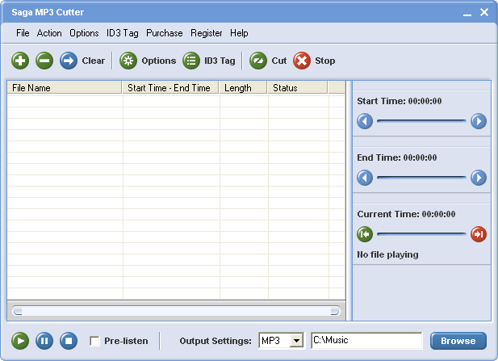Viewport: 498px width, 361px height.
Task: Click the green minus remove file icon
Action: [x=44, y=61]
